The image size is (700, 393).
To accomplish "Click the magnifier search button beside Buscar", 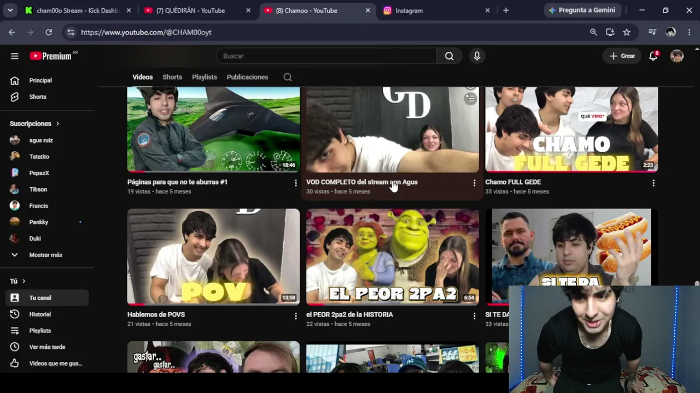I will [x=449, y=56].
